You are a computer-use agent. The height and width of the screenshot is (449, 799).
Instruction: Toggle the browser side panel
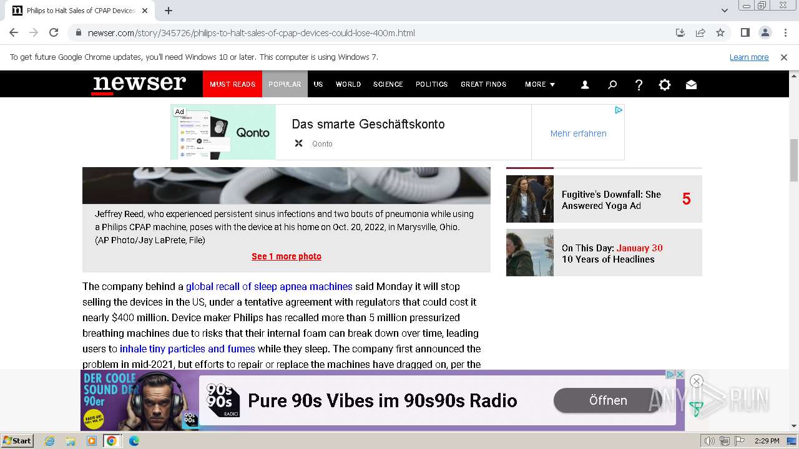pos(745,32)
